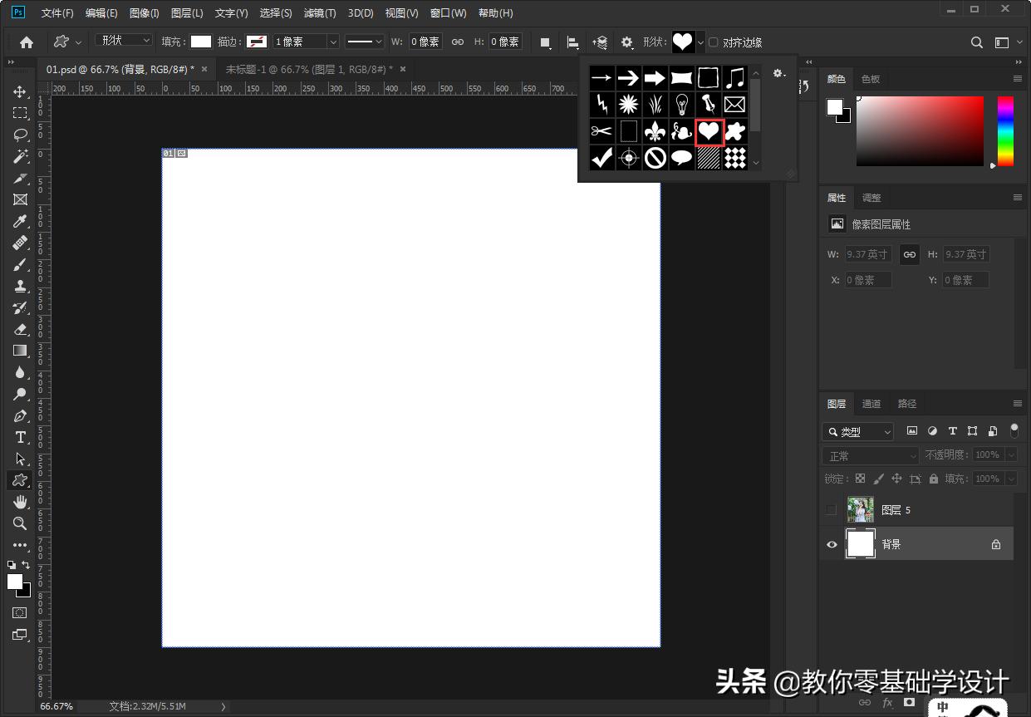Click the shape width W input field
1031x717 pixels.
(x=425, y=42)
